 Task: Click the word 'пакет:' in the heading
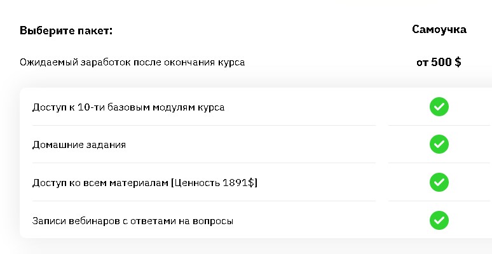tap(96, 30)
